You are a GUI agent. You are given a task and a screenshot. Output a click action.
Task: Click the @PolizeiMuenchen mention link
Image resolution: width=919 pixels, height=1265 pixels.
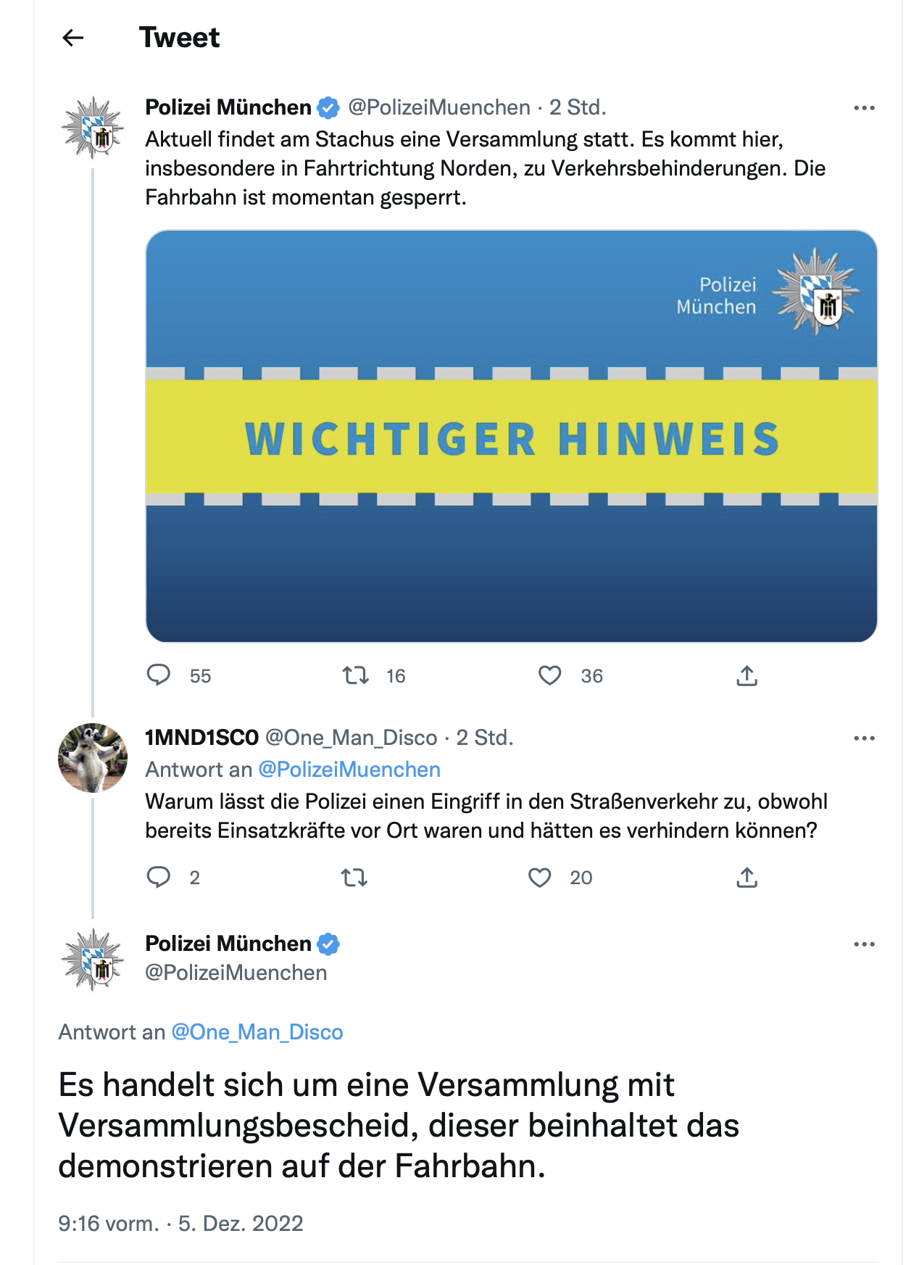(x=349, y=770)
